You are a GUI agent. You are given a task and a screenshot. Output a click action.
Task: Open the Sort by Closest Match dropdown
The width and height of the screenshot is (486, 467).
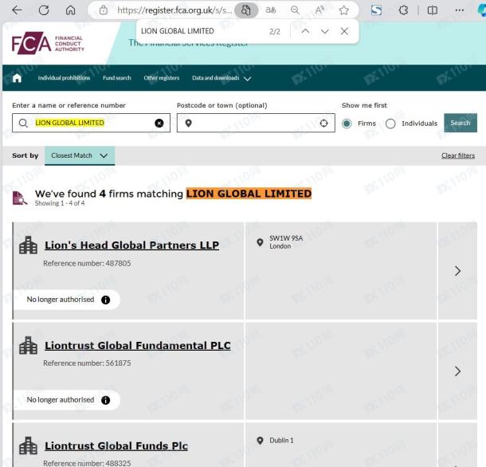(x=80, y=155)
